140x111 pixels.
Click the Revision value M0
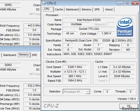[128, 50]
